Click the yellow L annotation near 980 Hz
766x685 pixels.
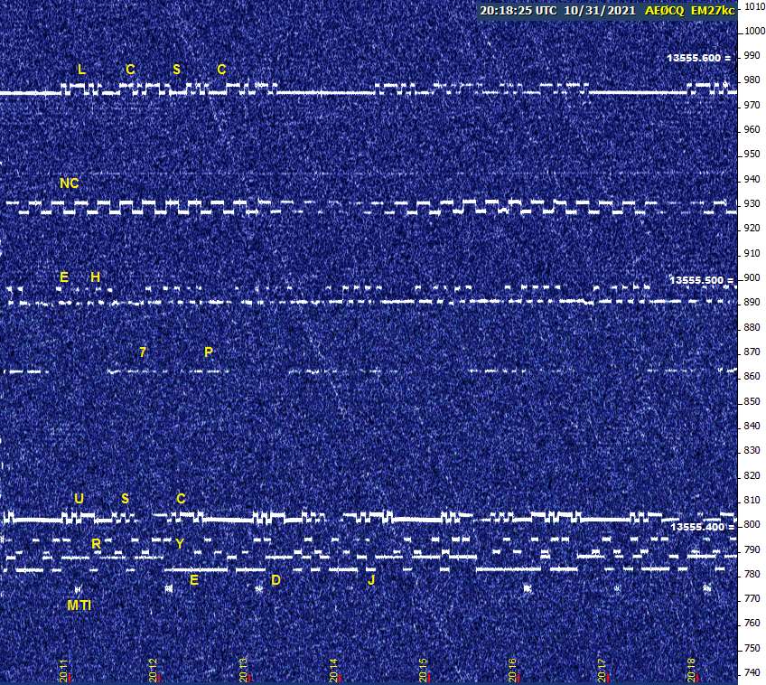click(81, 70)
